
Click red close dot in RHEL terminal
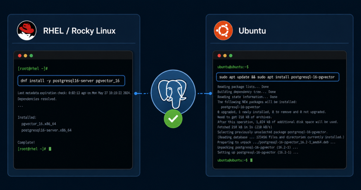point(20,56)
